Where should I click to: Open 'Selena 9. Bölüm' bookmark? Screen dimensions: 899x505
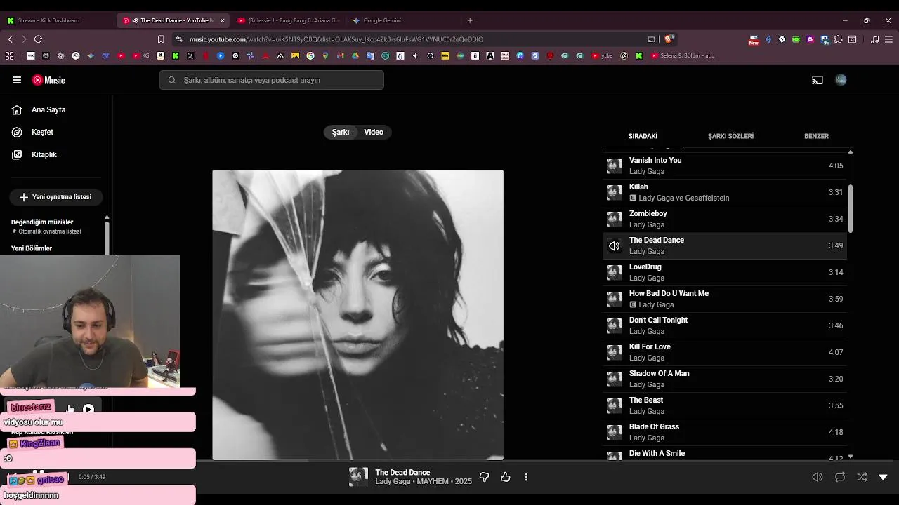click(683, 55)
